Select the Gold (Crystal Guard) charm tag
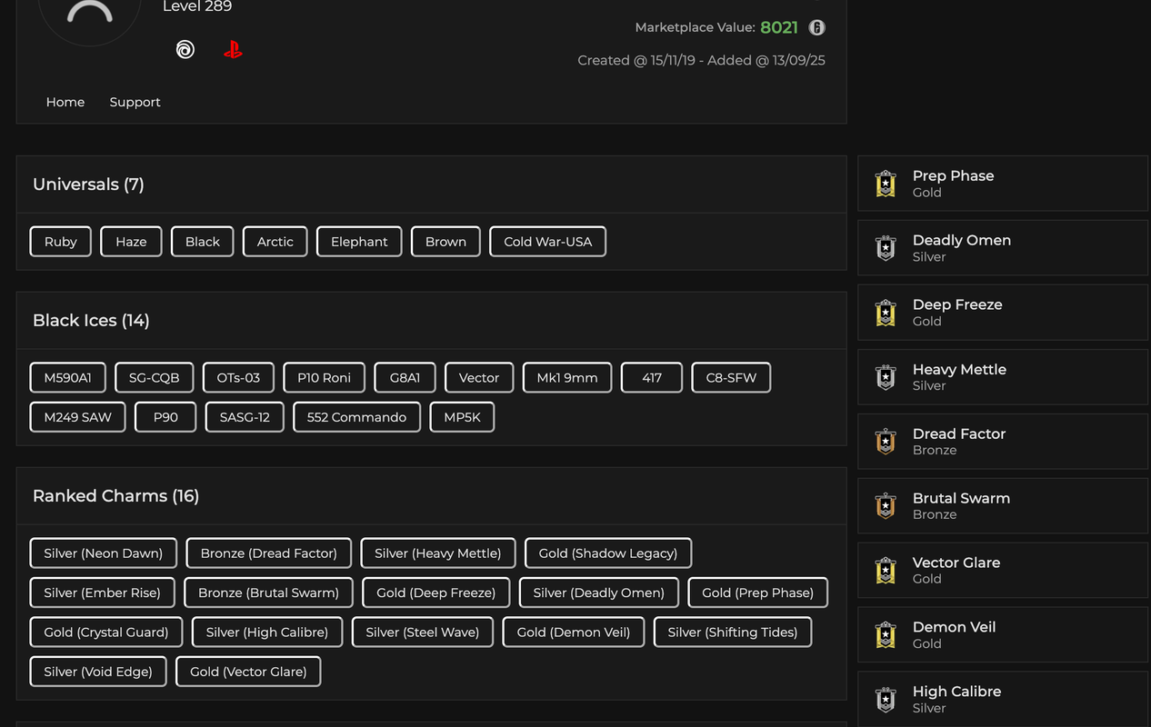Screen dimensions: 1151x727 click(x=106, y=632)
